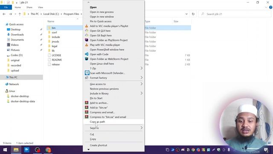Click VLC icon beside Add to Playlist

pos(87,26)
